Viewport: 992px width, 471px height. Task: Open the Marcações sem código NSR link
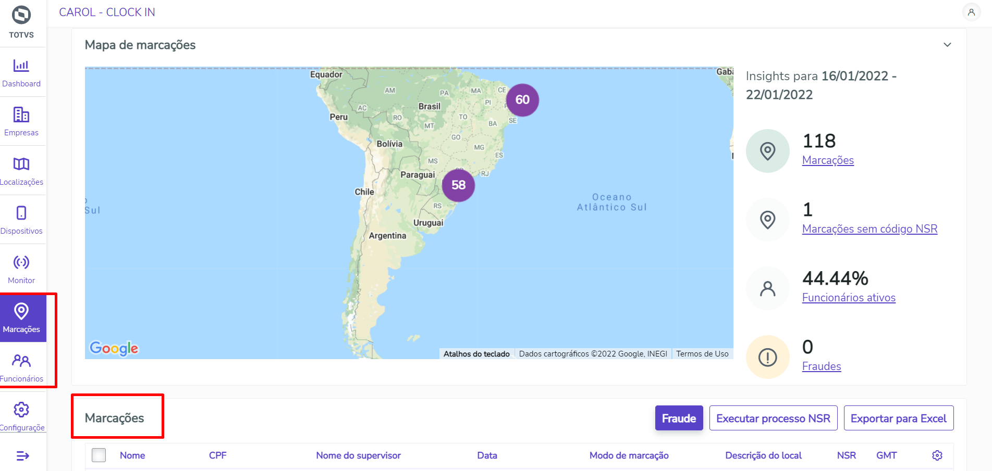869,229
